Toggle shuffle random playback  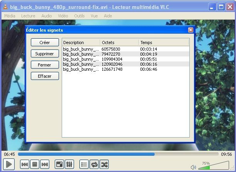[x=104, y=164]
